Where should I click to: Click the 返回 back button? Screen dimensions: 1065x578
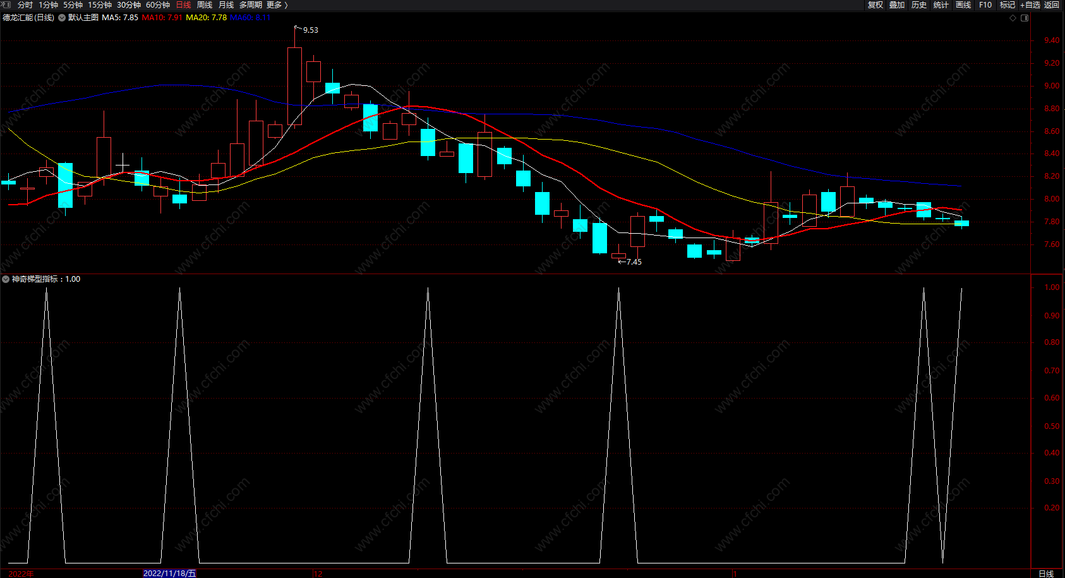1052,5
